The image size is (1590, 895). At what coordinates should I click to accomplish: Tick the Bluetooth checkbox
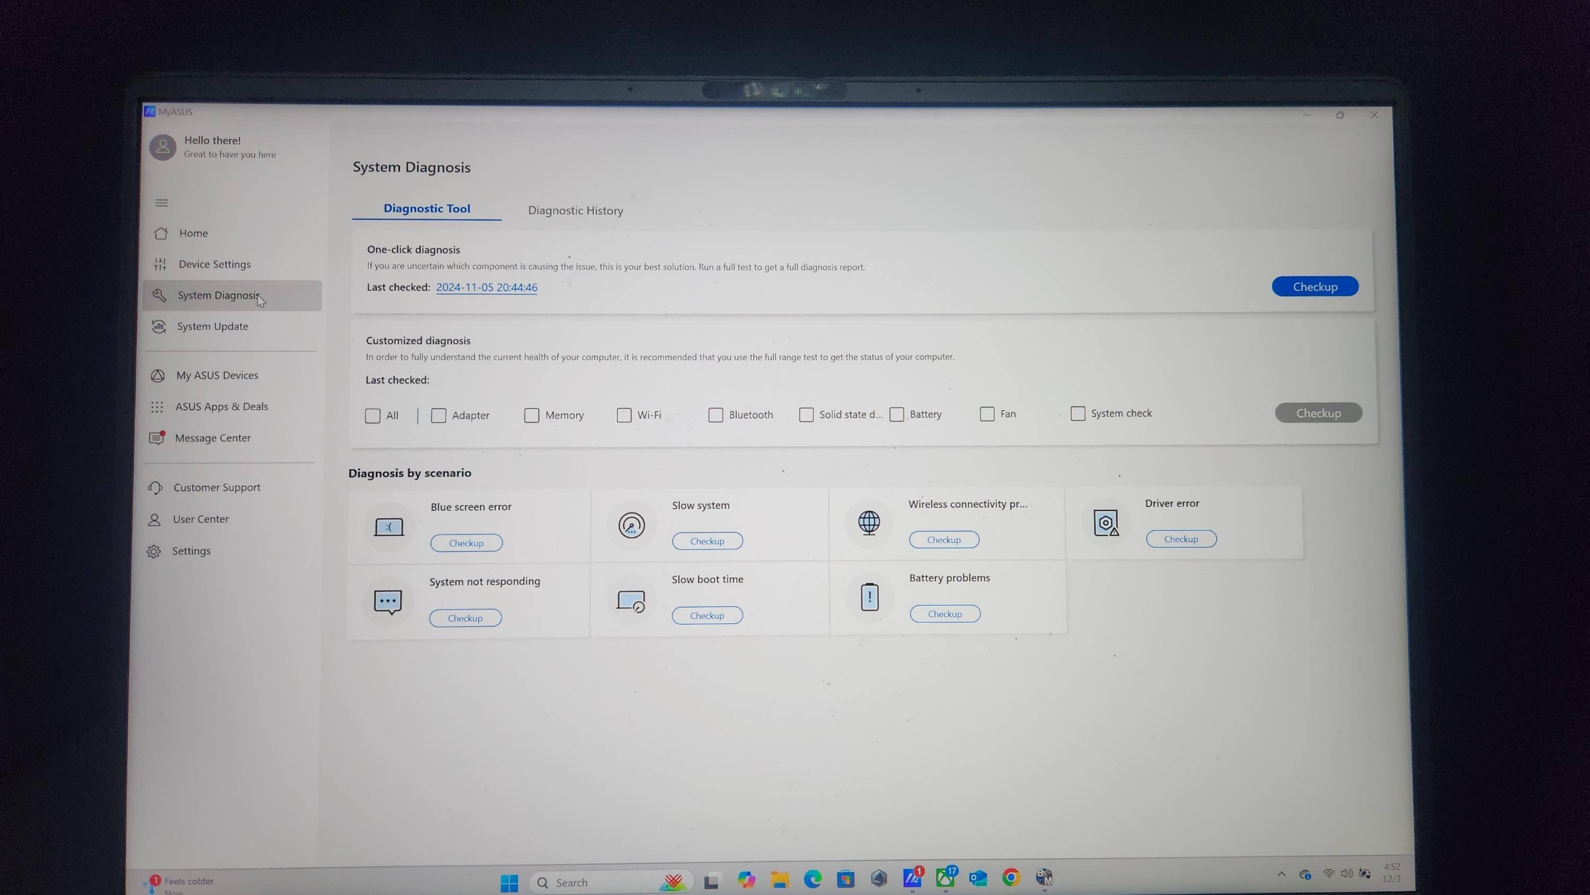pyautogui.click(x=715, y=415)
